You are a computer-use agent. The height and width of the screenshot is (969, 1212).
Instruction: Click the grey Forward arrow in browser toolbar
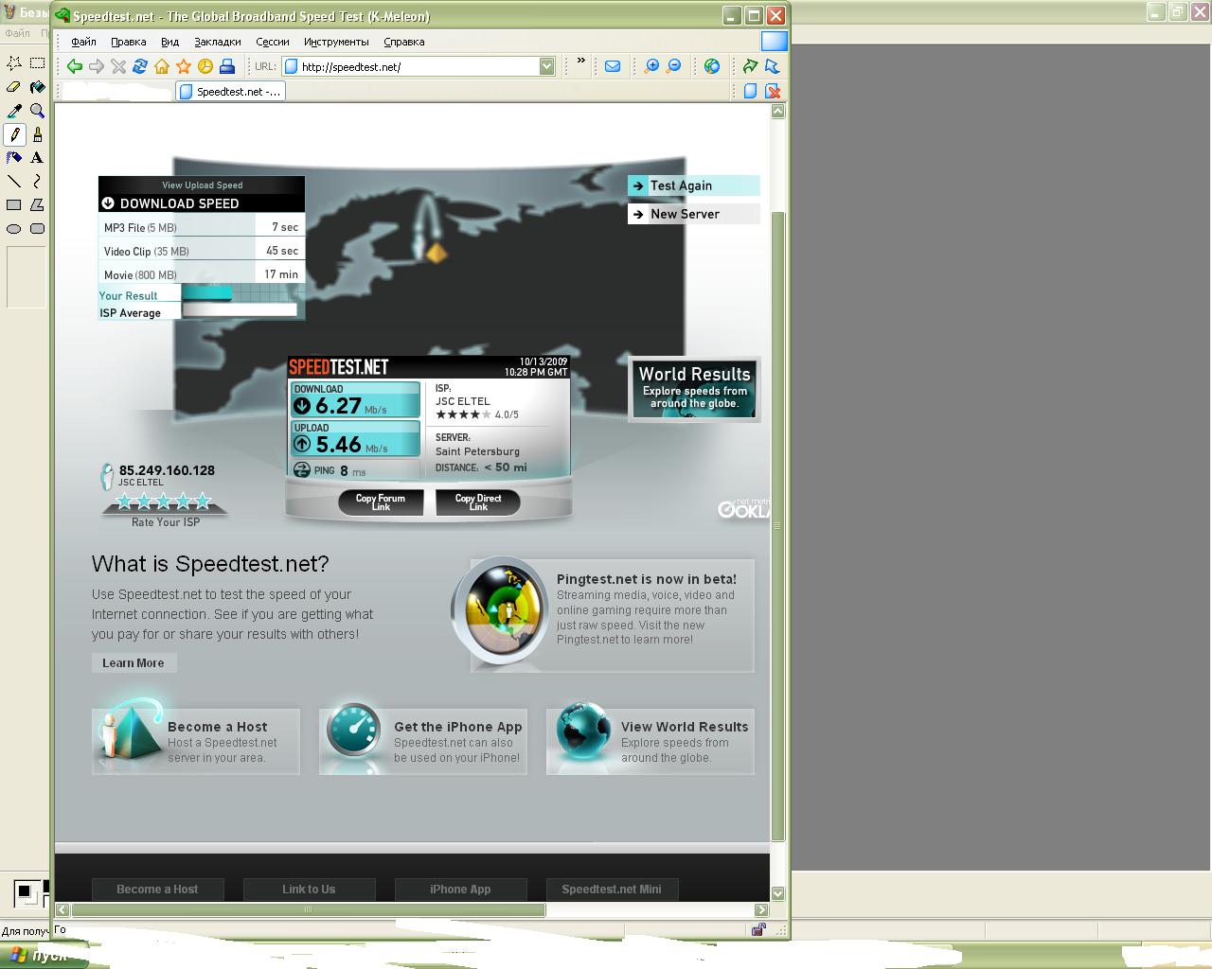point(96,66)
